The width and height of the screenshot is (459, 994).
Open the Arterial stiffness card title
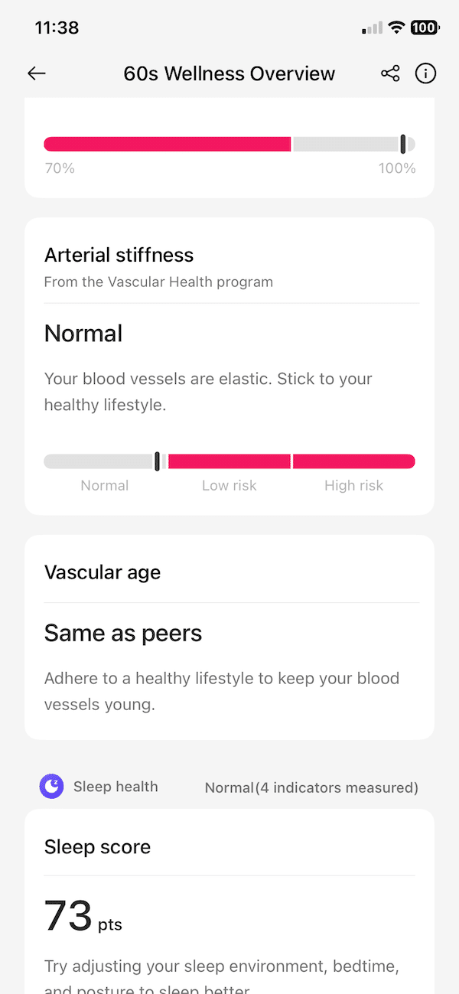pos(119,255)
